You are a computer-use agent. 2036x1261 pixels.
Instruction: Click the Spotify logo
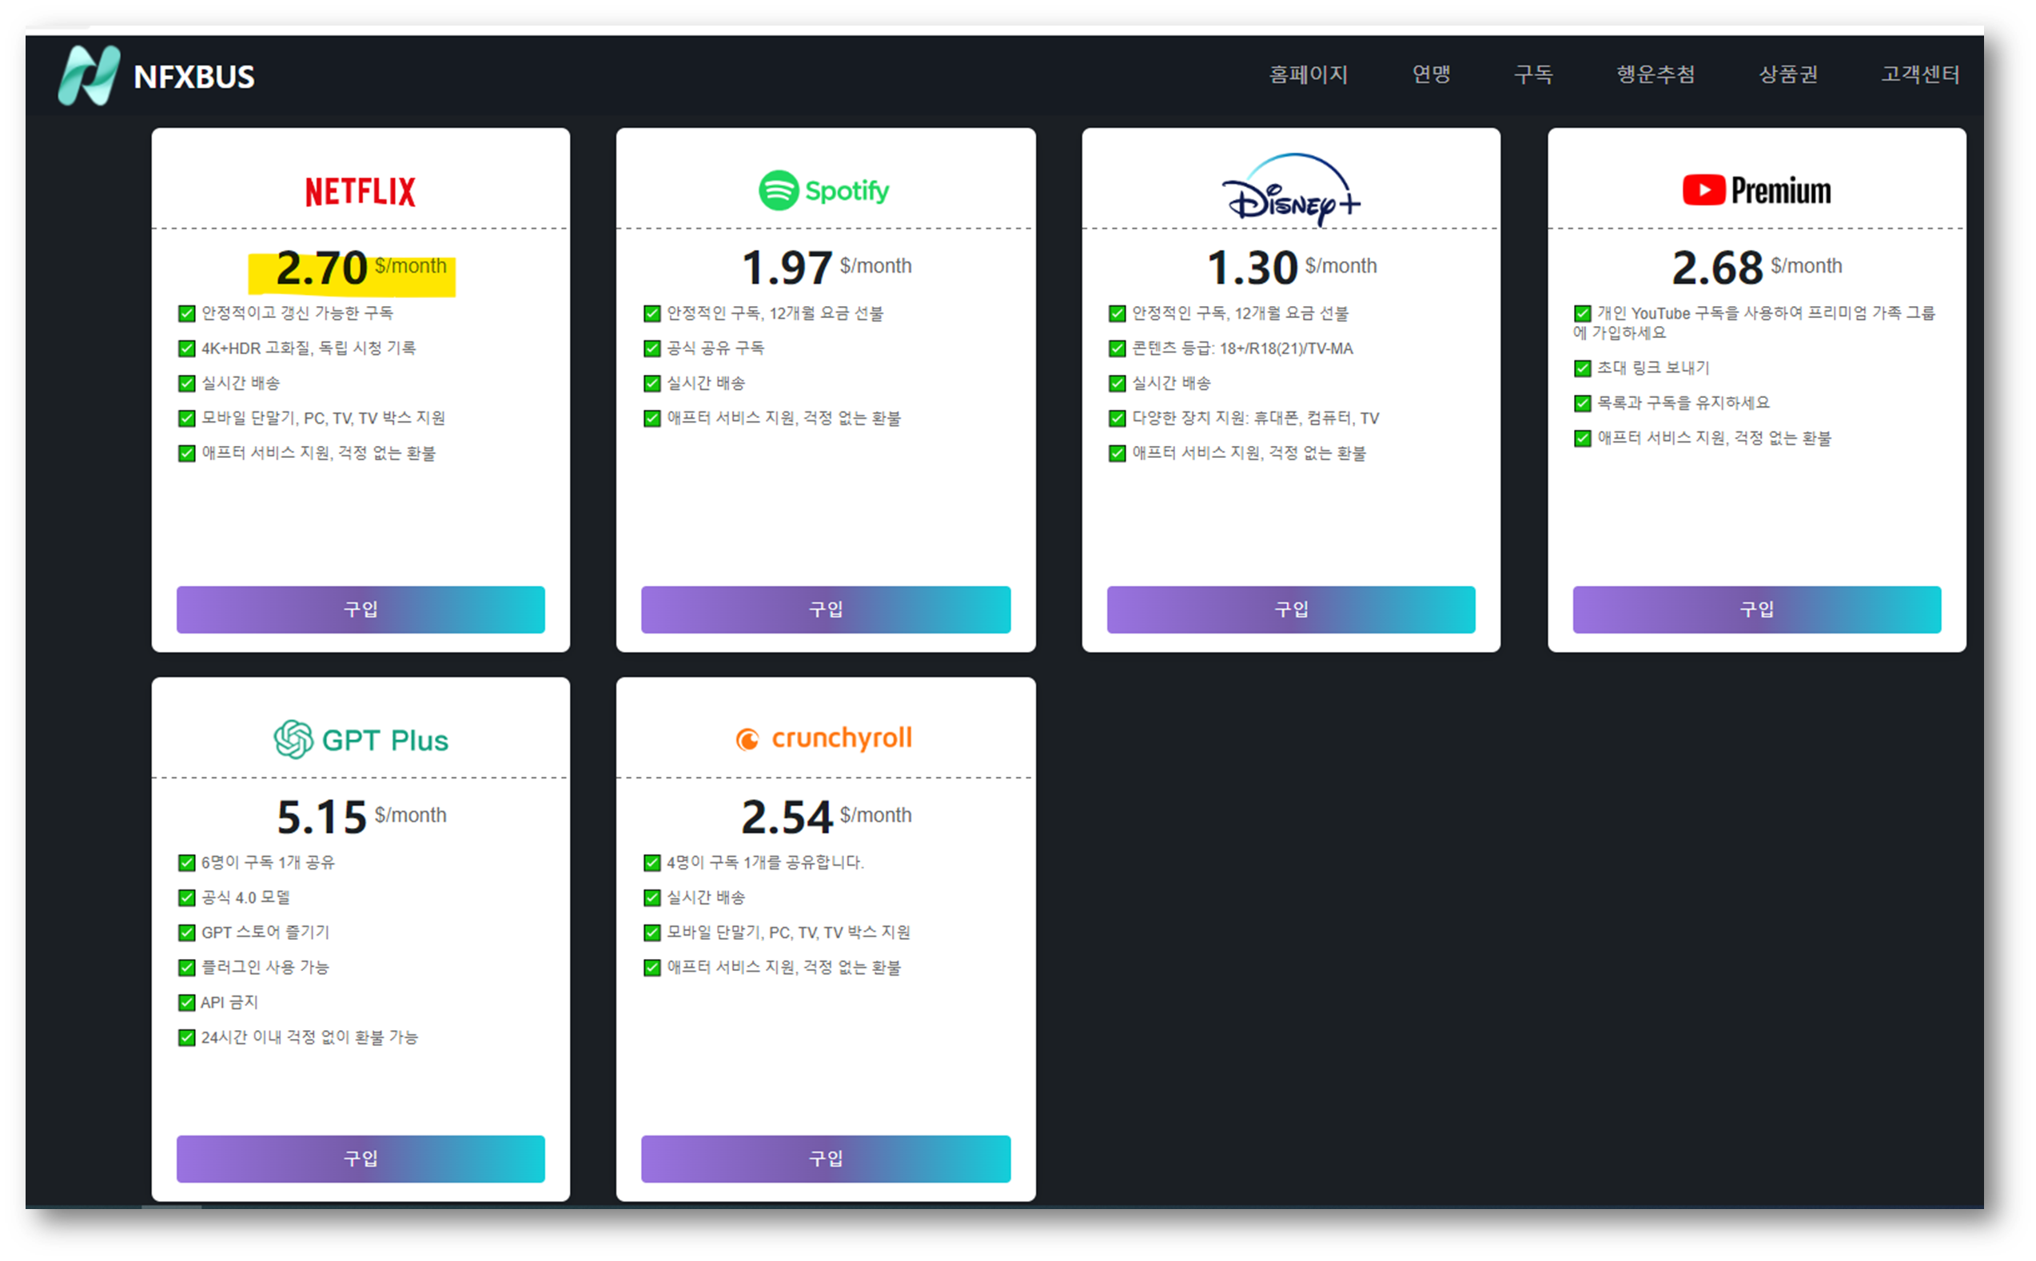click(x=824, y=190)
